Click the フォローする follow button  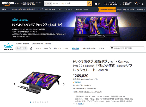21,48
